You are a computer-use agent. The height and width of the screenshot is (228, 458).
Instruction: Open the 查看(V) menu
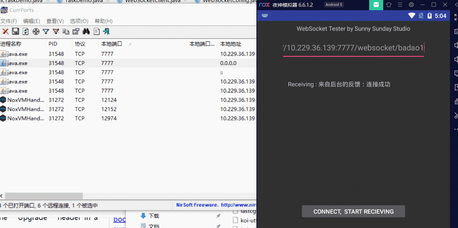pos(55,21)
